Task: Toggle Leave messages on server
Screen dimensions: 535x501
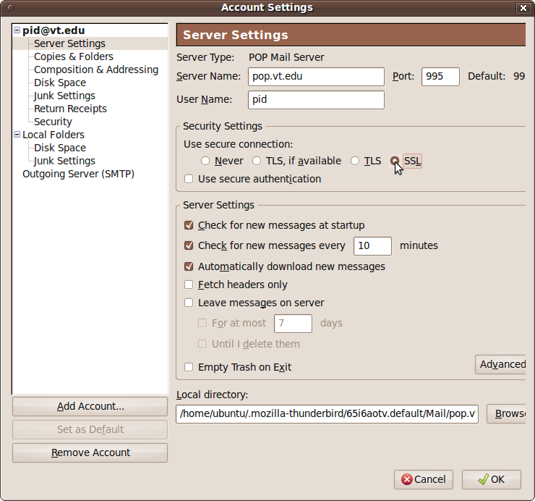Action: coord(189,303)
